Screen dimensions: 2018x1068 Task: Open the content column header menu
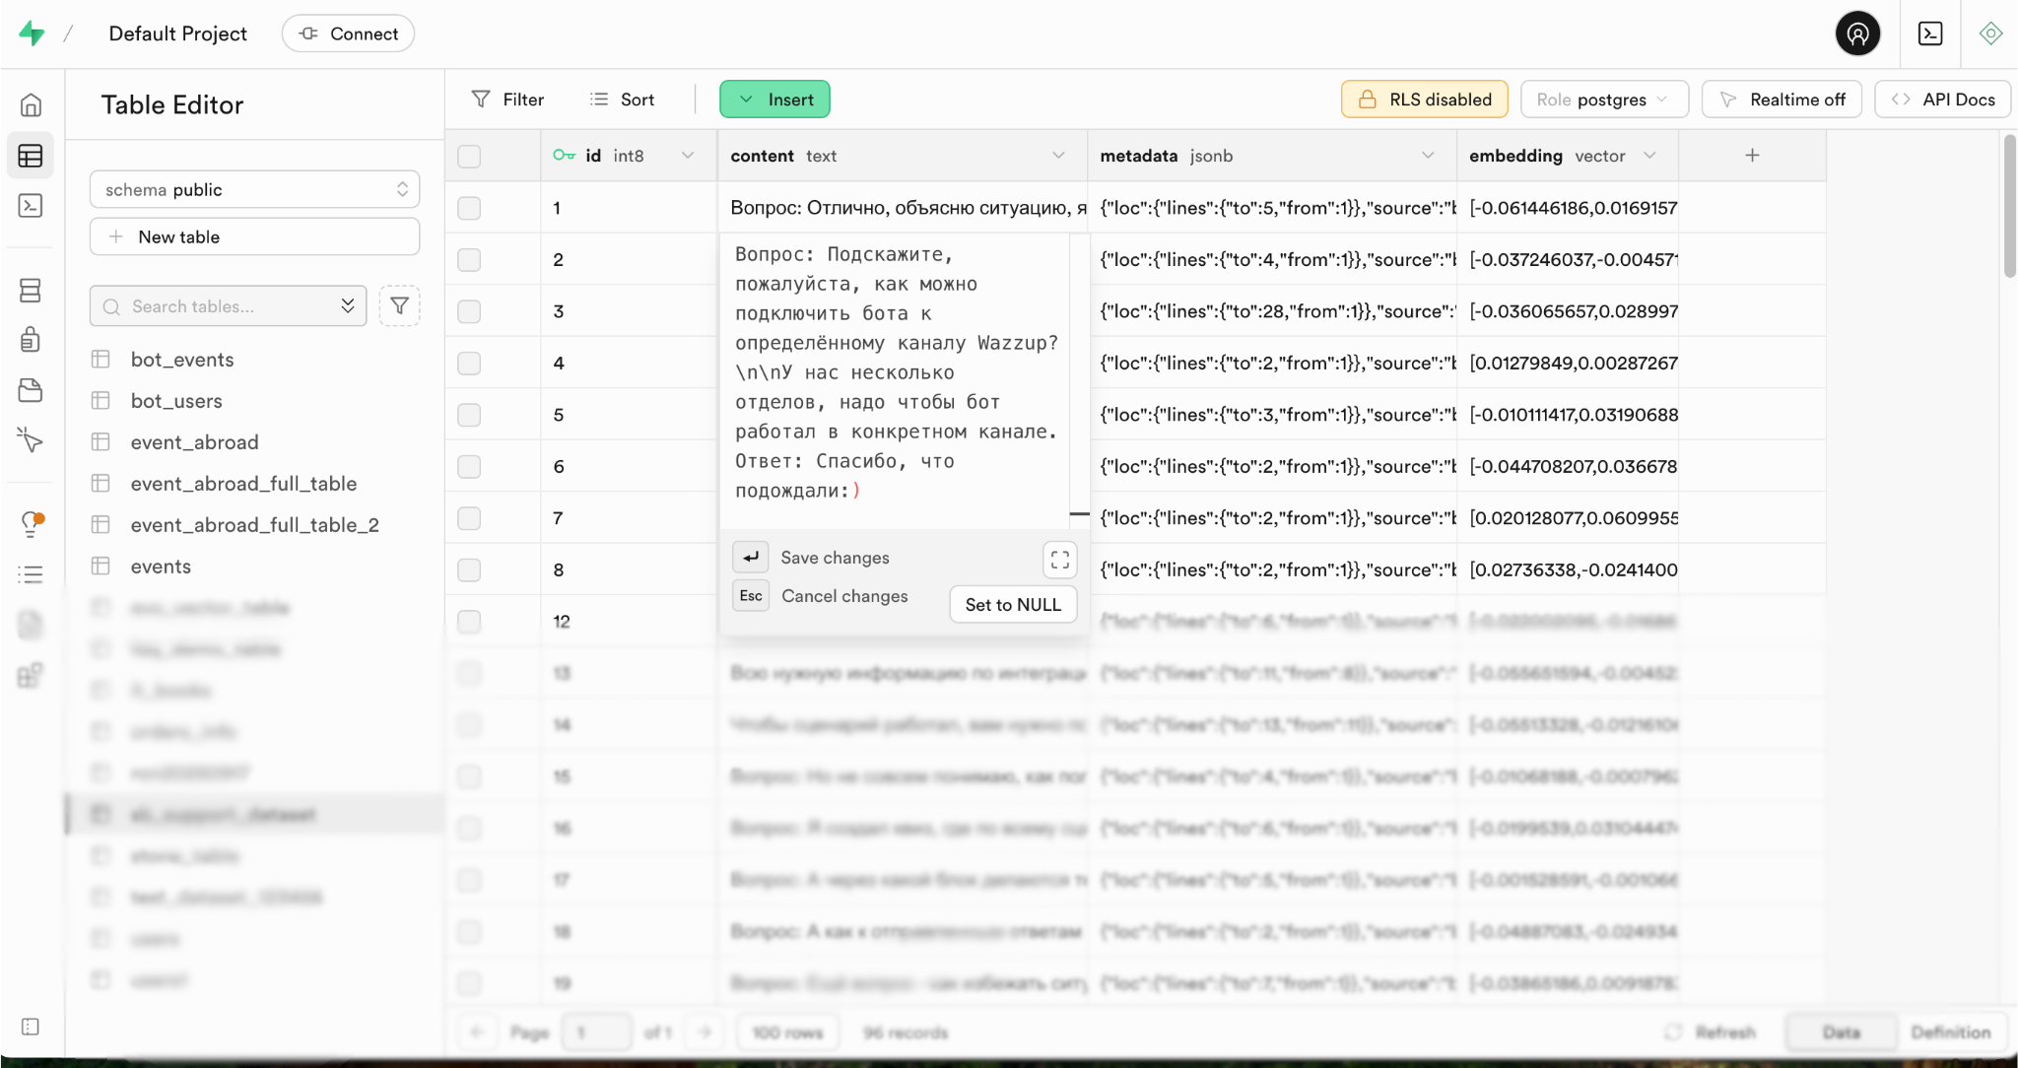coord(1058,156)
